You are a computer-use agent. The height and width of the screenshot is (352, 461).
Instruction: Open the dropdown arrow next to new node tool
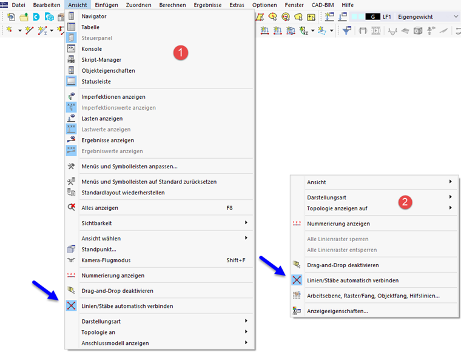tap(19, 30)
